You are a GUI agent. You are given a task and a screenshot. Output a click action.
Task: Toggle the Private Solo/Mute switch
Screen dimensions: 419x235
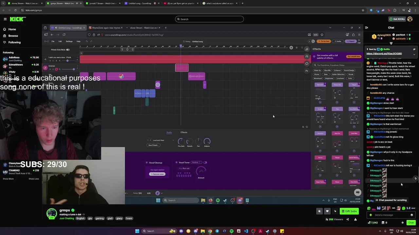click(x=68, y=50)
